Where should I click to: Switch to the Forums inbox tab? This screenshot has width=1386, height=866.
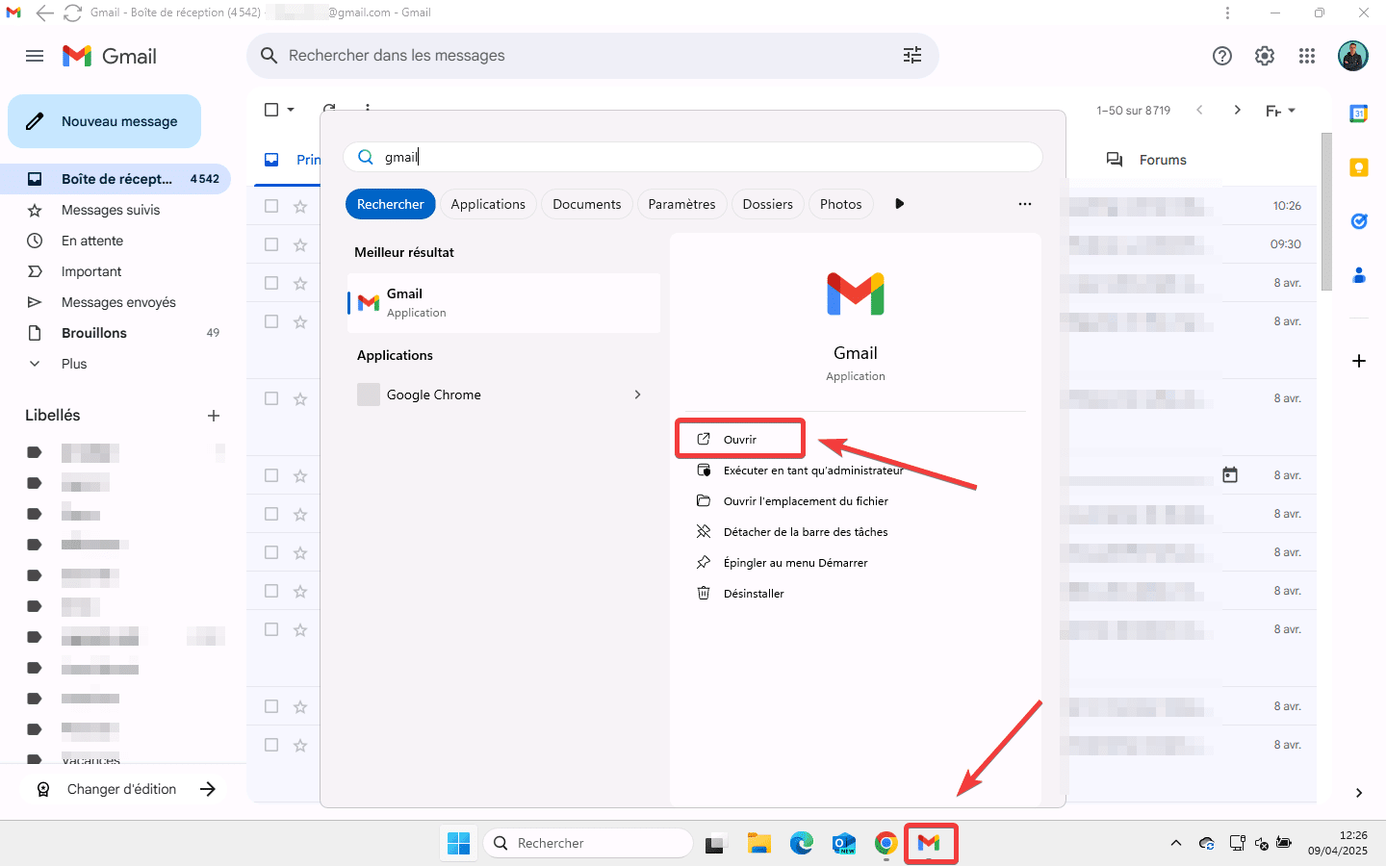(1145, 160)
